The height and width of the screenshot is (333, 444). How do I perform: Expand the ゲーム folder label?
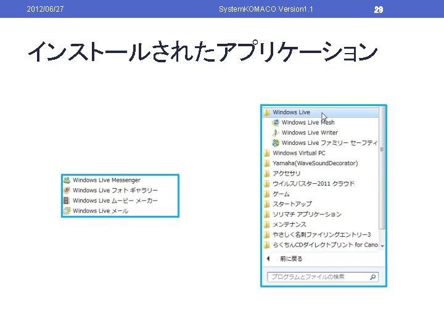[x=281, y=194]
